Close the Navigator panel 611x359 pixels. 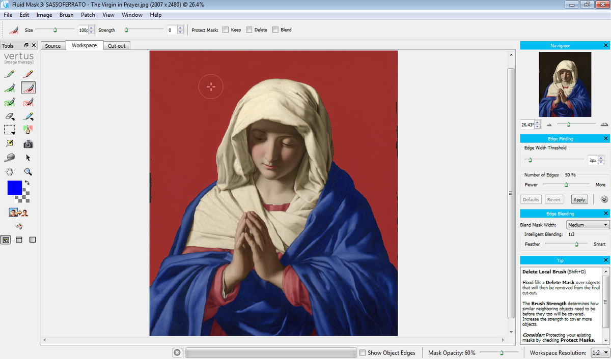coord(606,46)
